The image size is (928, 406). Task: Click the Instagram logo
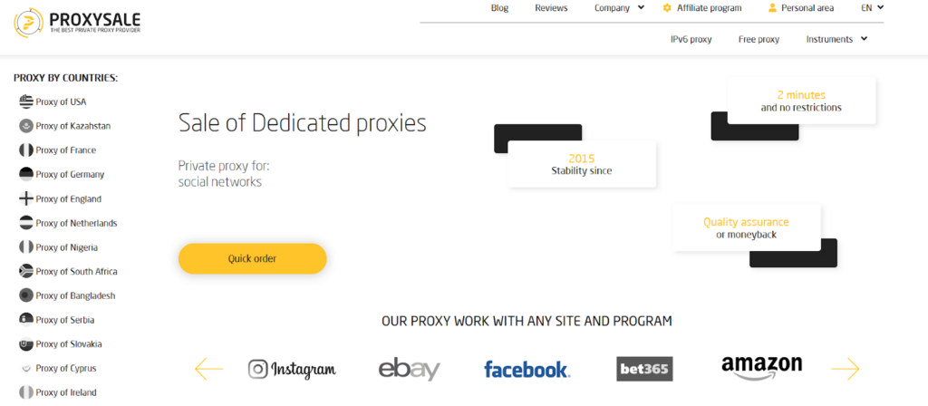coord(292,370)
